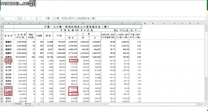Click land area cell 1,220.9540
The width and height of the screenshot is (208, 111).
tap(20, 42)
